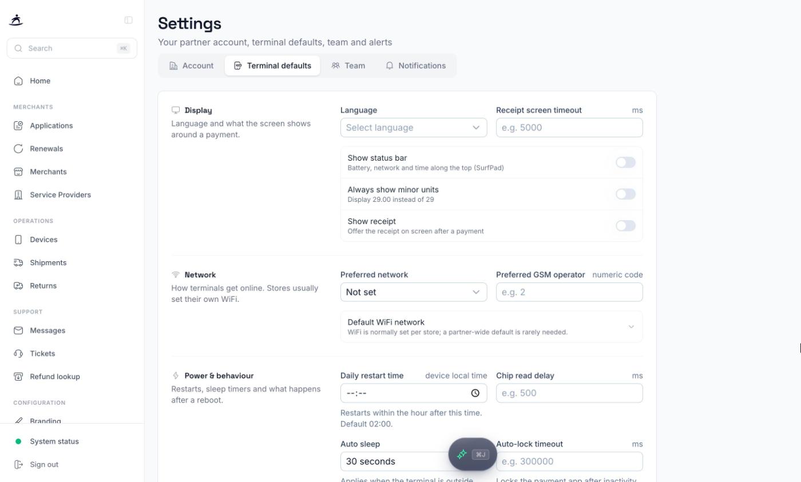This screenshot has width=801, height=482.
Task: Click the Receipt screen timeout field
Action: click(x=569, y=128)
